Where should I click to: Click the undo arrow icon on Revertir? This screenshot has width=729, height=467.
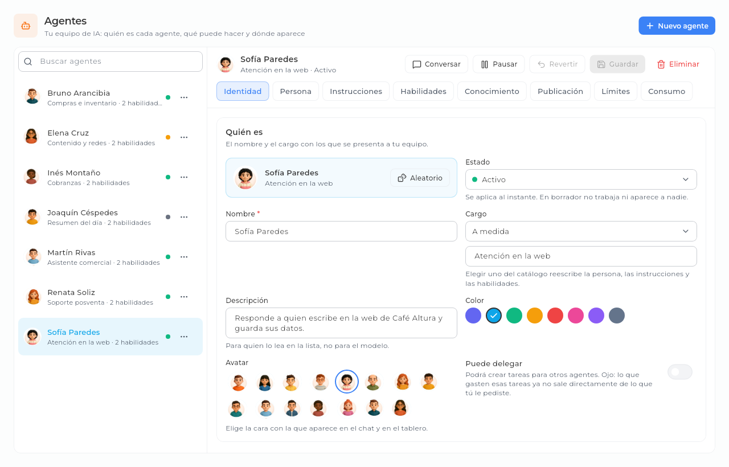tap(542, 64)
